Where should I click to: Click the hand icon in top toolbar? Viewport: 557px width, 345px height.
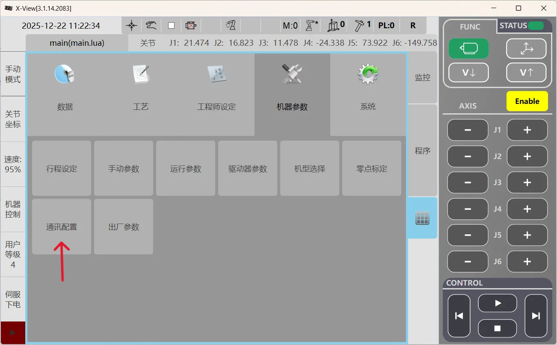point(151,26)
